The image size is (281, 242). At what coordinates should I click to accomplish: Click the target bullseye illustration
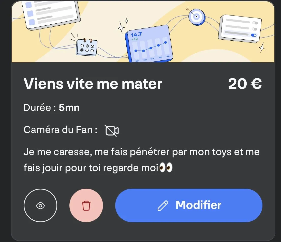(x=197, y=17)
